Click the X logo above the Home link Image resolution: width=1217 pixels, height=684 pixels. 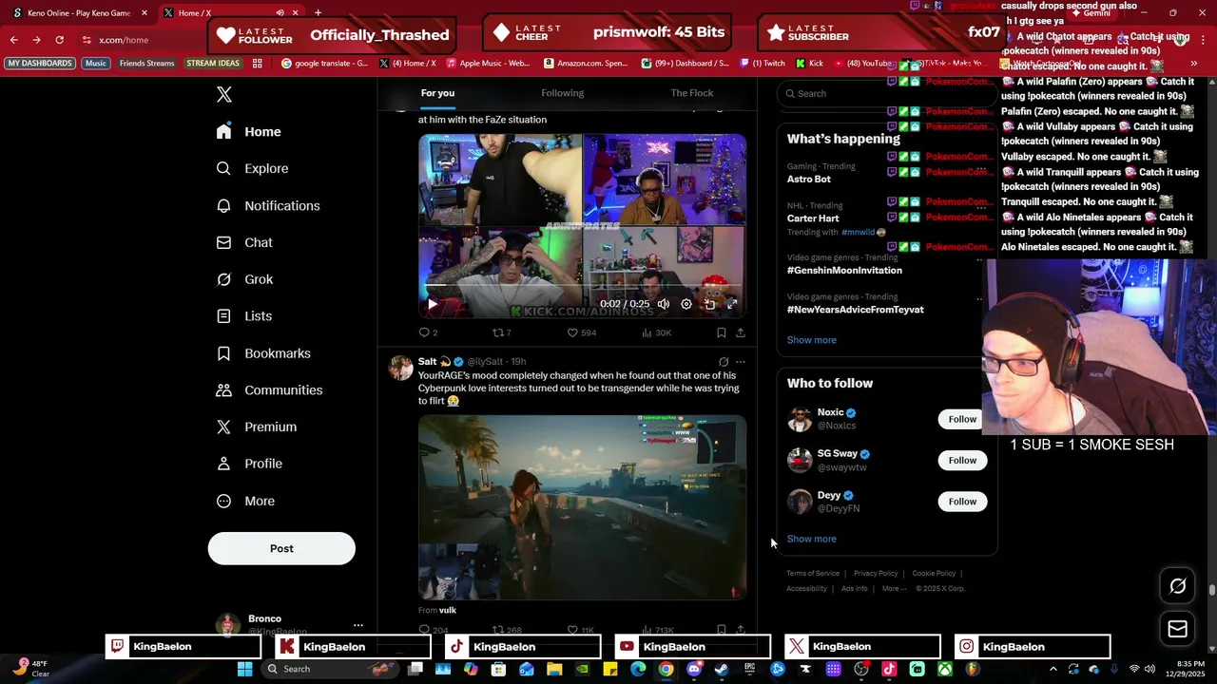pos(224,94)
